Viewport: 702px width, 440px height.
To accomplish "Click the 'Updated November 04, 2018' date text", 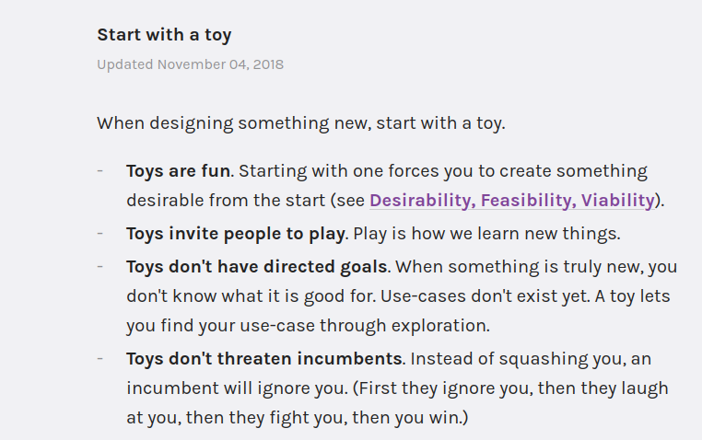I will pyautogui.click(x=190, y=64).
